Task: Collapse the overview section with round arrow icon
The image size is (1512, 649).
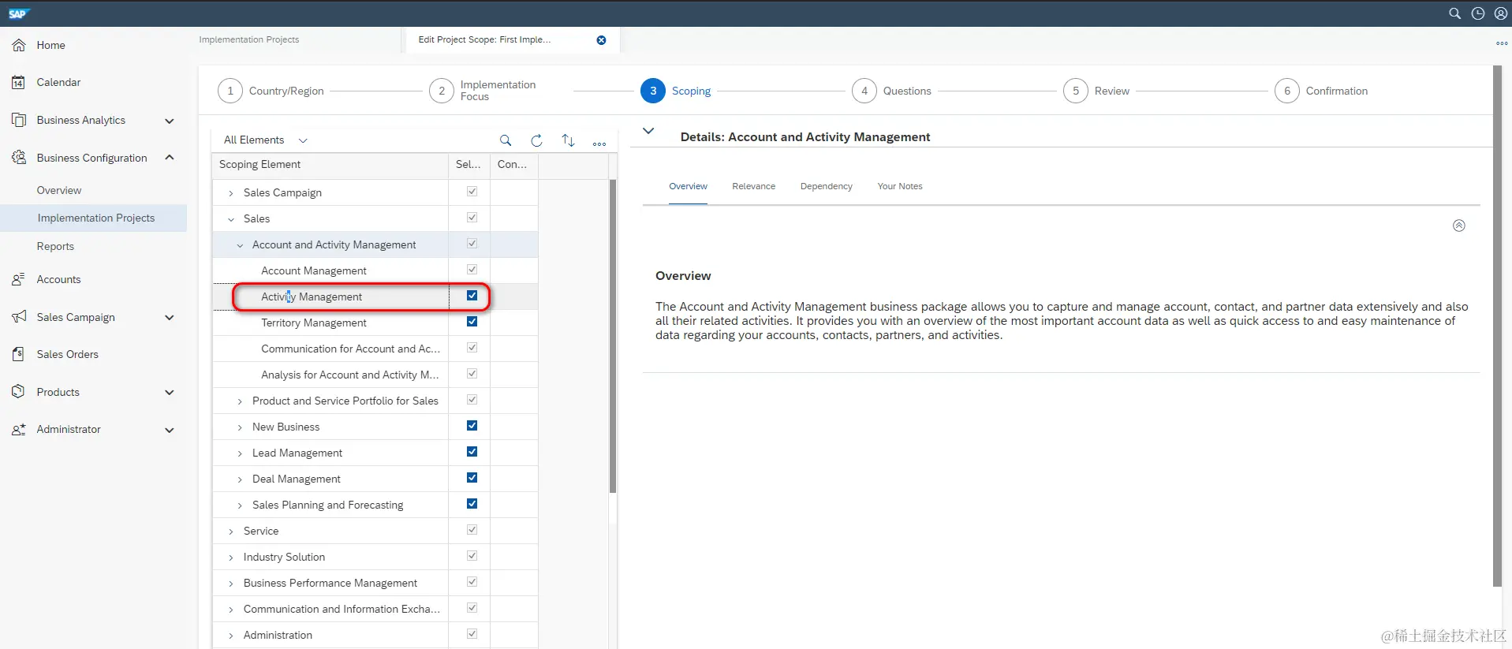Action: (1458, 226)
